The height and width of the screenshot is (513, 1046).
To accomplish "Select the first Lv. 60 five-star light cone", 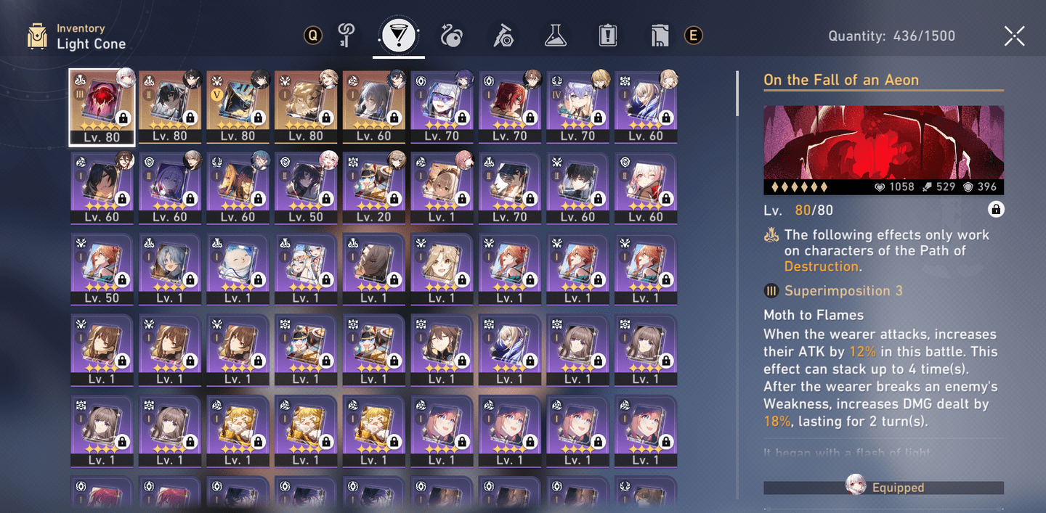I will click(373, 107).
